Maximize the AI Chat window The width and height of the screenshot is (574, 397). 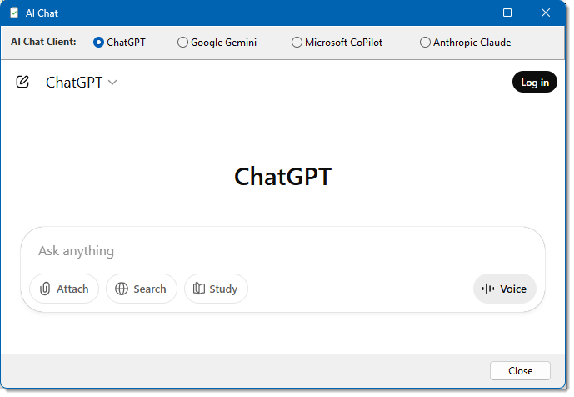[507, 13]
